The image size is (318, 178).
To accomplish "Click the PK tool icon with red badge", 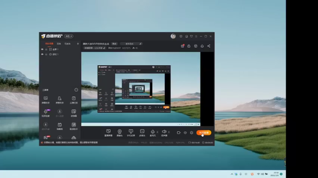I will pyautogui.click(x=46, y=137).
